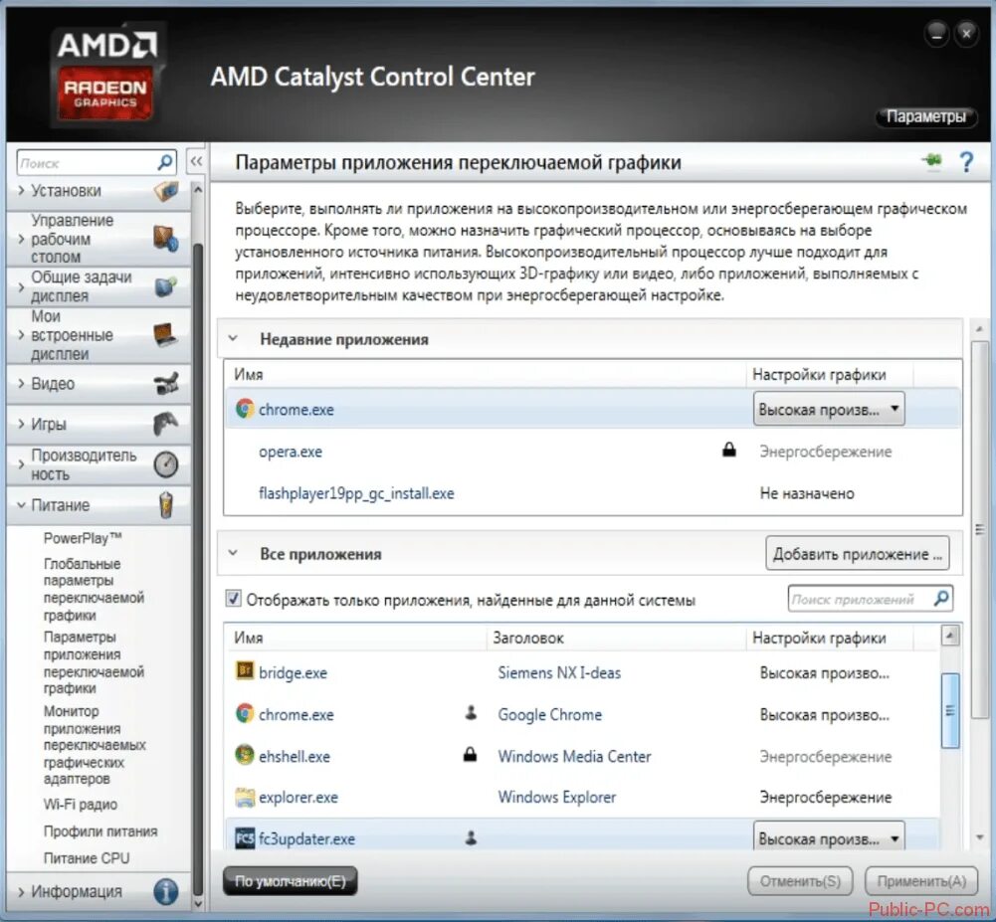Click the search magnifier in sidebar search box
The width and height of the screenshot is (996, 922).
(164, 162)
